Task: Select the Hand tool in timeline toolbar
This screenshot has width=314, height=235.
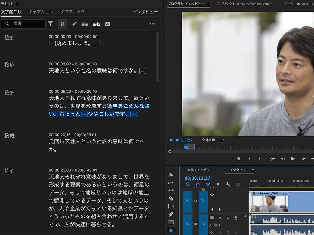Action: (x=171, y=230)
